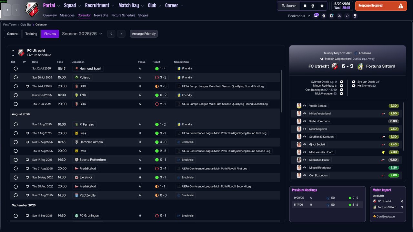Click the Response Required button
This screenshot has width=413, height=232.
[381, 6]
